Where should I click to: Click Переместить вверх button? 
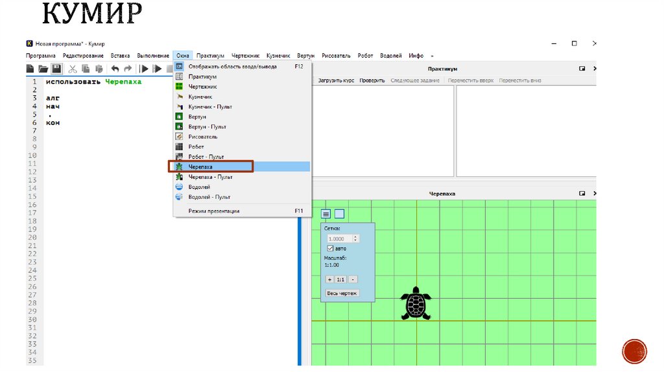coord(471,80)
